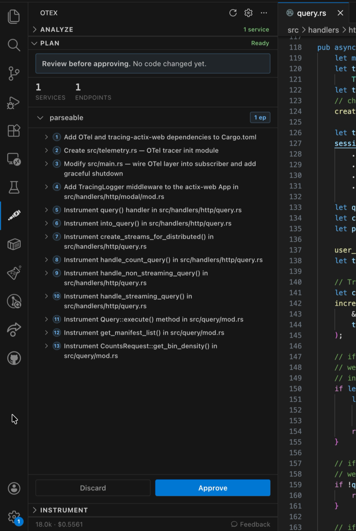Screen dimensions: 356x531
Task: Expand step 11 Instrument Query::execute()
Action: point(46,319)
